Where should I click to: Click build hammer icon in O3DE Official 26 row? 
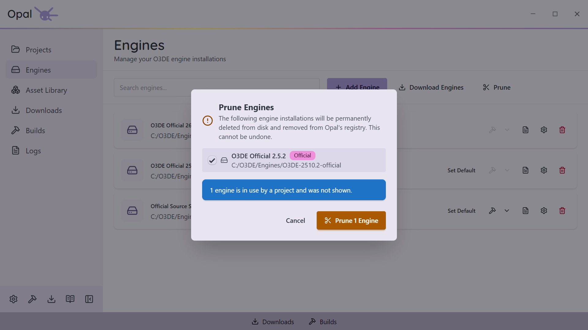[x=492, y=130]
